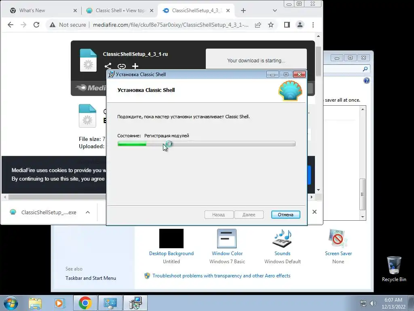
Task: Click the MediaFire copy link icon
Action: [121, 66]
